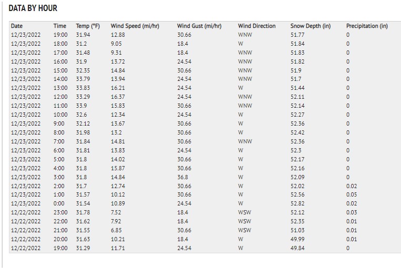This screenshot has width=401, height=268.
Task: Click the 16.37 wind speed value
Action: pos(118,97)
